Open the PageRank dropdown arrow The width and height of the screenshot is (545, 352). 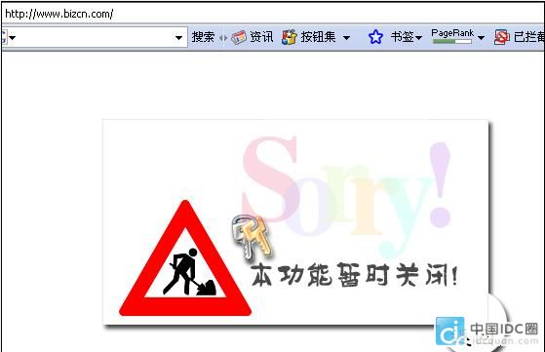481,37
